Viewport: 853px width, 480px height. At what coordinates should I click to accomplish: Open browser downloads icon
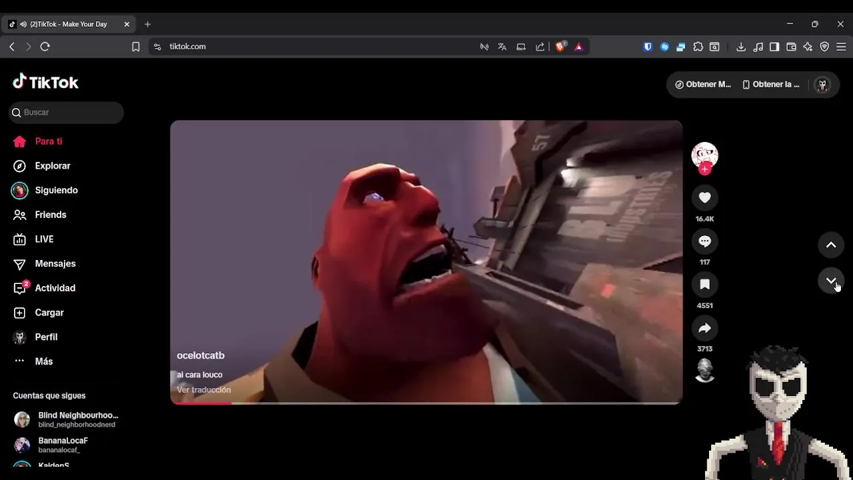coord(741,47)
